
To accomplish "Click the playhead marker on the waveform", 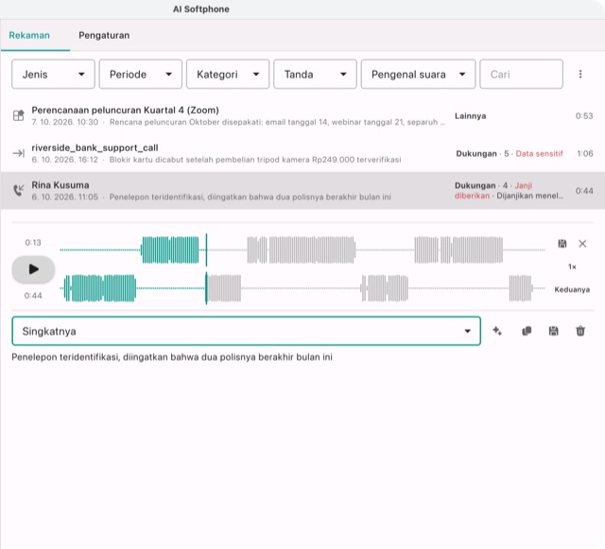I will tap(206, 269).
